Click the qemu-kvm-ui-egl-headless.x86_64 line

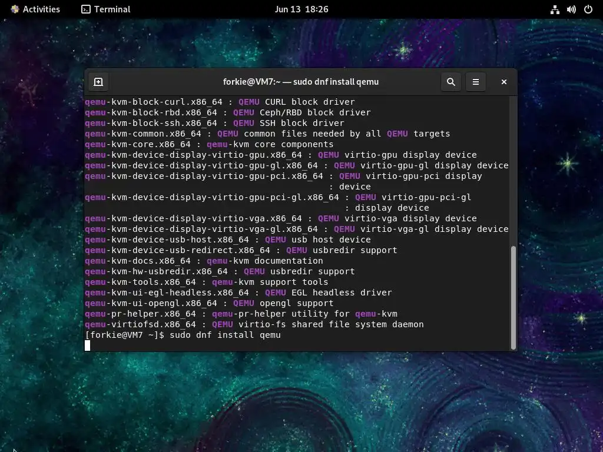[238, 293]
